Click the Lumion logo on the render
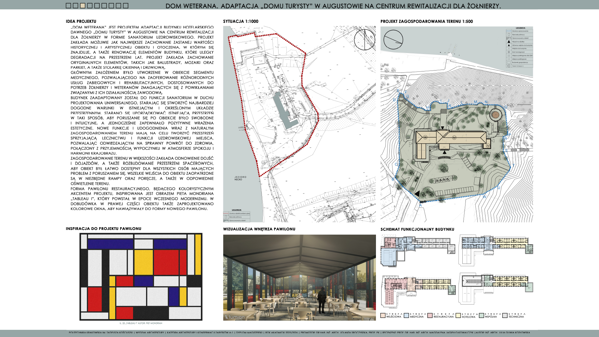 tap(235, 317)
